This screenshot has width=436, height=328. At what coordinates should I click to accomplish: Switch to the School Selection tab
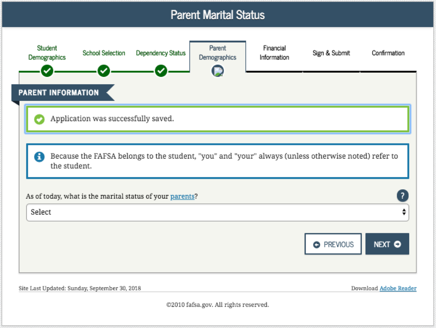coord(104,53)
